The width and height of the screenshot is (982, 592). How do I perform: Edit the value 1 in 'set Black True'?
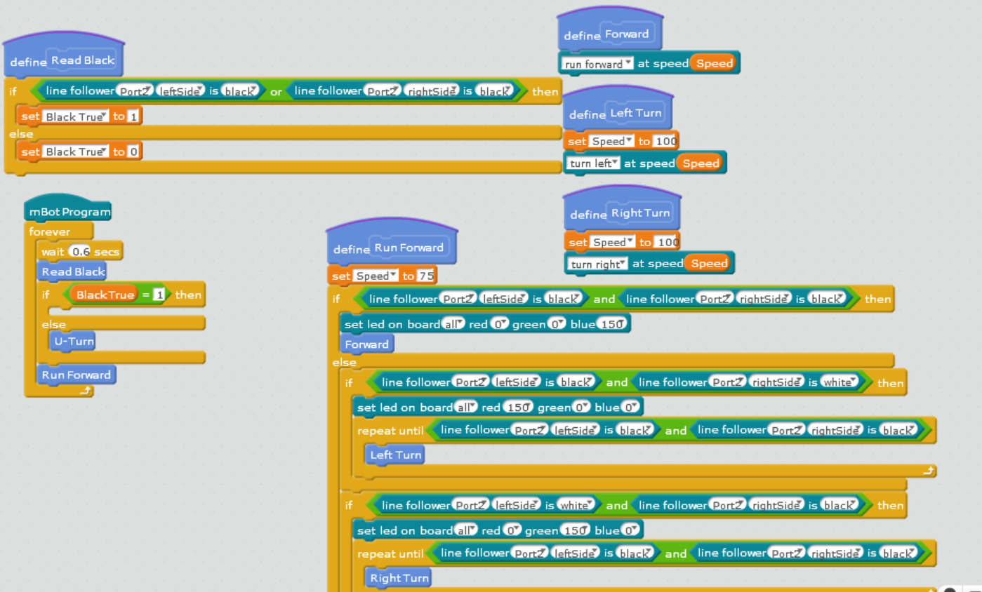click(133, 116)
